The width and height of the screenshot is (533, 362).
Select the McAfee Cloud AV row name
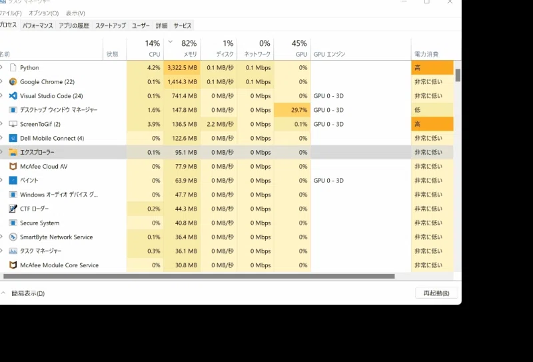tap(43, 167)
